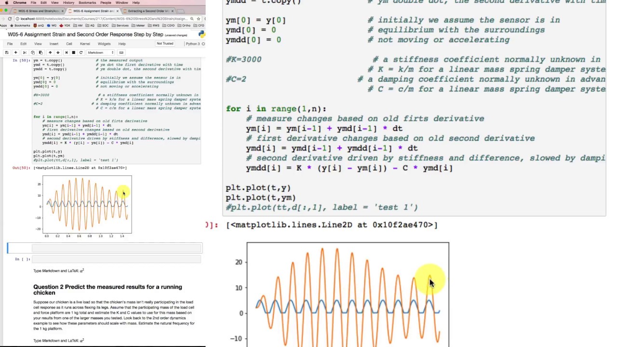Viewport: 617px width, 347px height.
Task: Open the YGK bookmark
Action: point(65,26)
